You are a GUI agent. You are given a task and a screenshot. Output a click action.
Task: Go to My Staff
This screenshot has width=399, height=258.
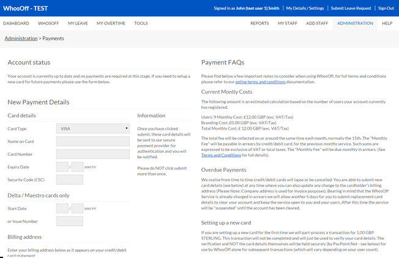(287, 23)
